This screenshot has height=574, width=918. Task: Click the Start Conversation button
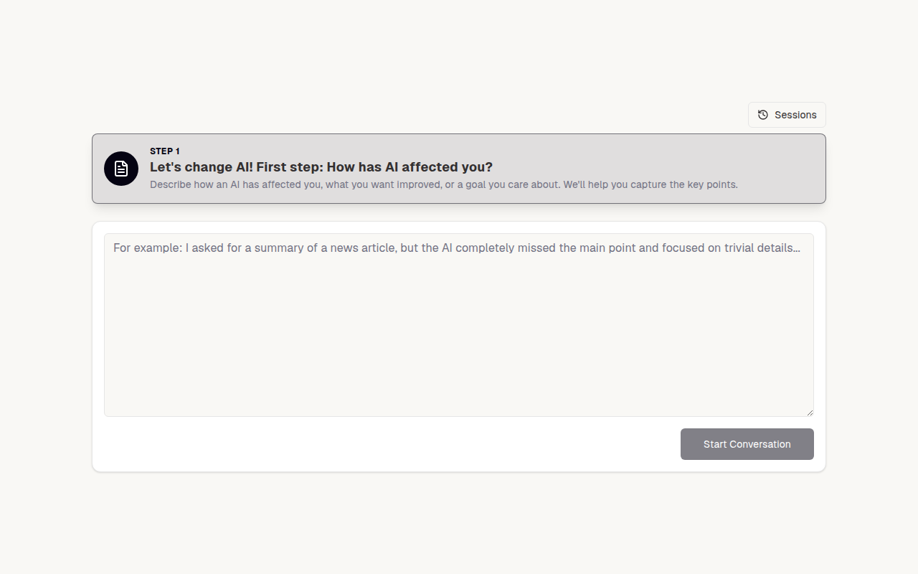tap(747, 444)
